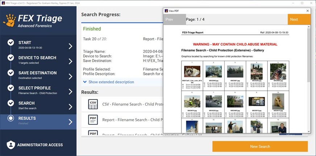This screenshot has height=156, width=316.
Task: Open the first PDF report icon in Results
Action: click(x=93, y=119)
